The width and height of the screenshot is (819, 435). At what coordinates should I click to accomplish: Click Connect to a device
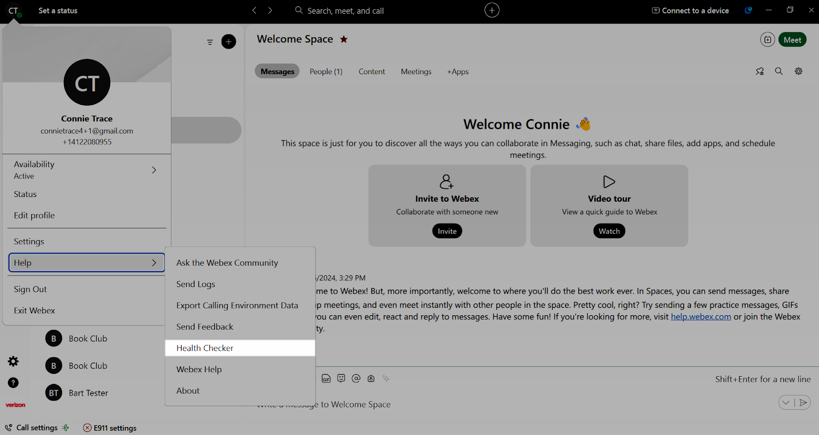point(690,11)
